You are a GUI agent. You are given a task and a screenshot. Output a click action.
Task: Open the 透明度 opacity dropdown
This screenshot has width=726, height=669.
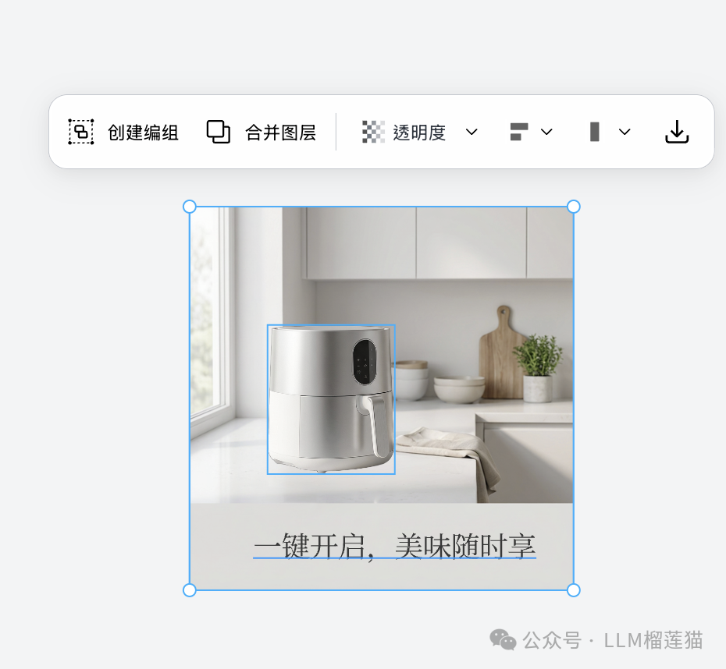471,132
